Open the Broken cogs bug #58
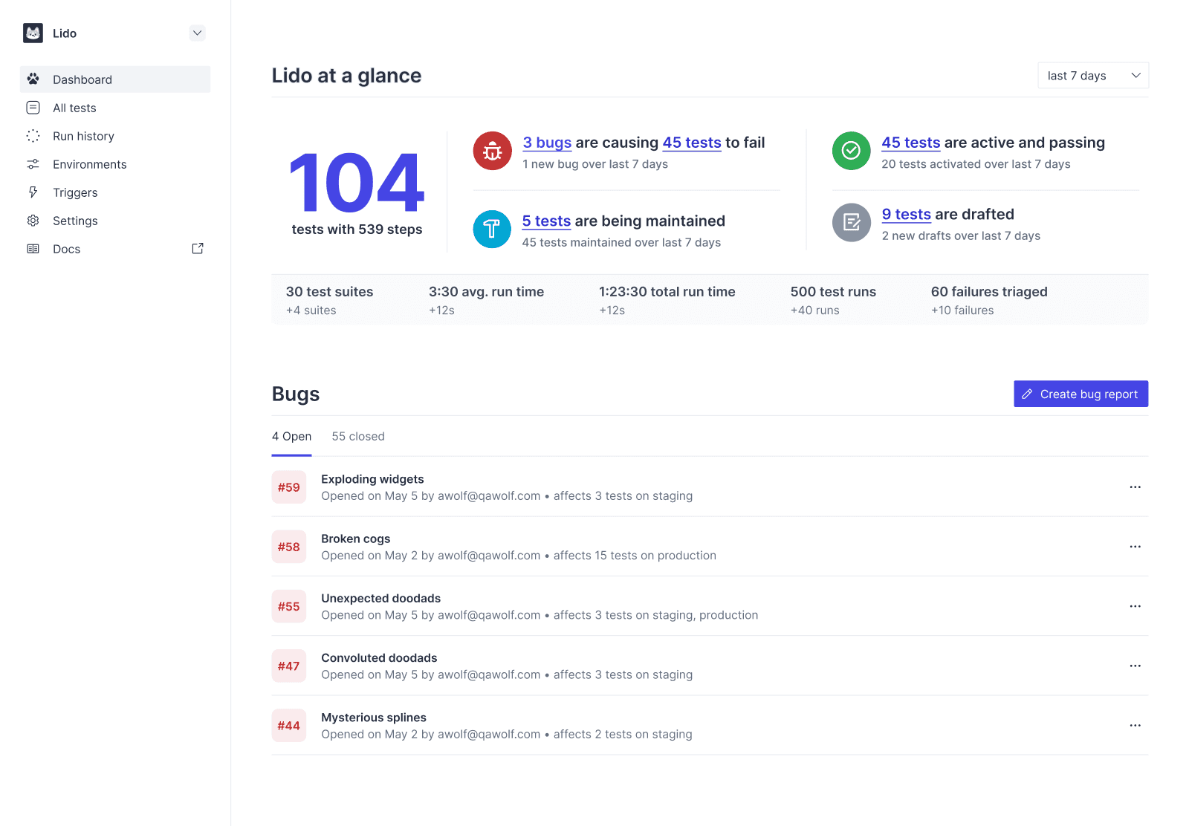The image size is (1189, 826). [355, 539]
